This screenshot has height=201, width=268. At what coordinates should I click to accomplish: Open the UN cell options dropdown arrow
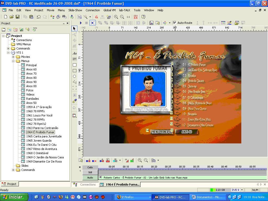click(x=120, y=160)
